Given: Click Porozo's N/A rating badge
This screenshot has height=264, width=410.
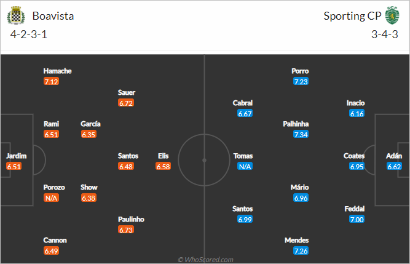Looking at the screenshot, I should tap(51, 198).
